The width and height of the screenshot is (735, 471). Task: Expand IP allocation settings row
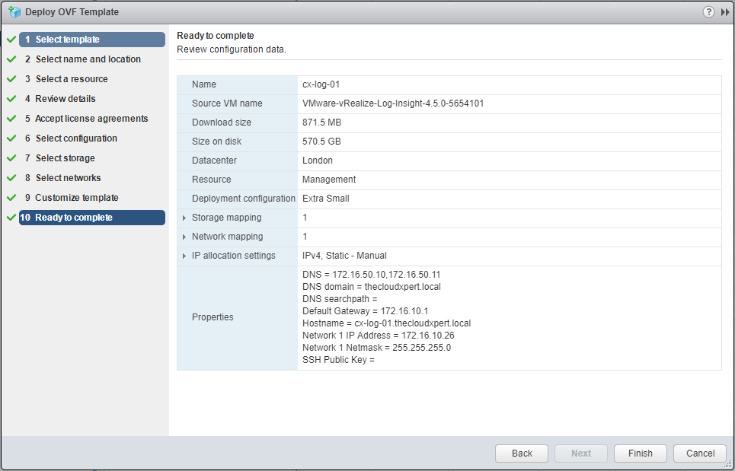click(x=184, y=256)
